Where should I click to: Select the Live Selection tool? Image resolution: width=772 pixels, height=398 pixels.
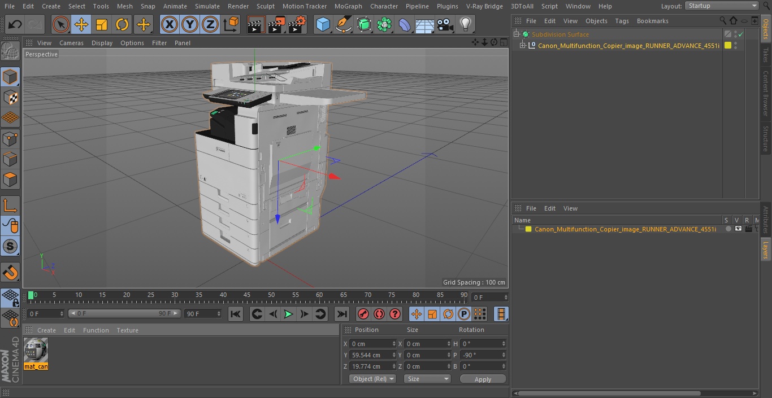pos(61,24)
